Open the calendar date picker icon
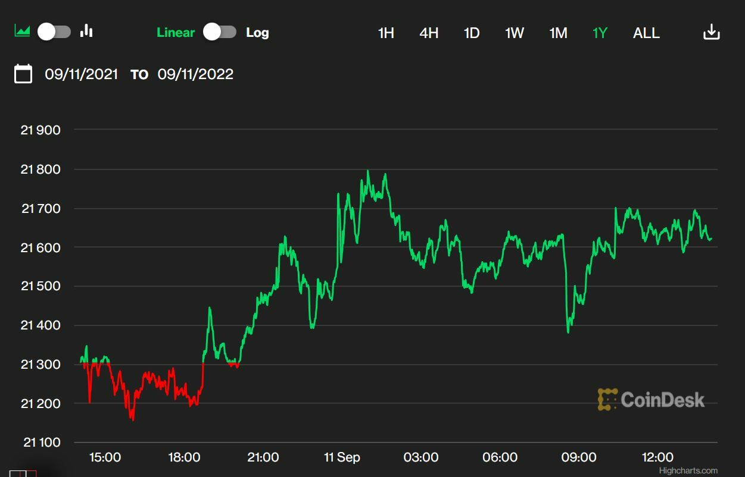This screenshot has width=745, height=477. point(23,74)
